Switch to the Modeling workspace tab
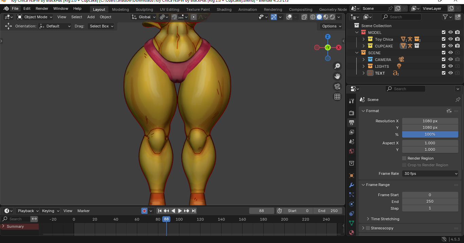Viewport: 464px width, 243px height. (121, 9)
